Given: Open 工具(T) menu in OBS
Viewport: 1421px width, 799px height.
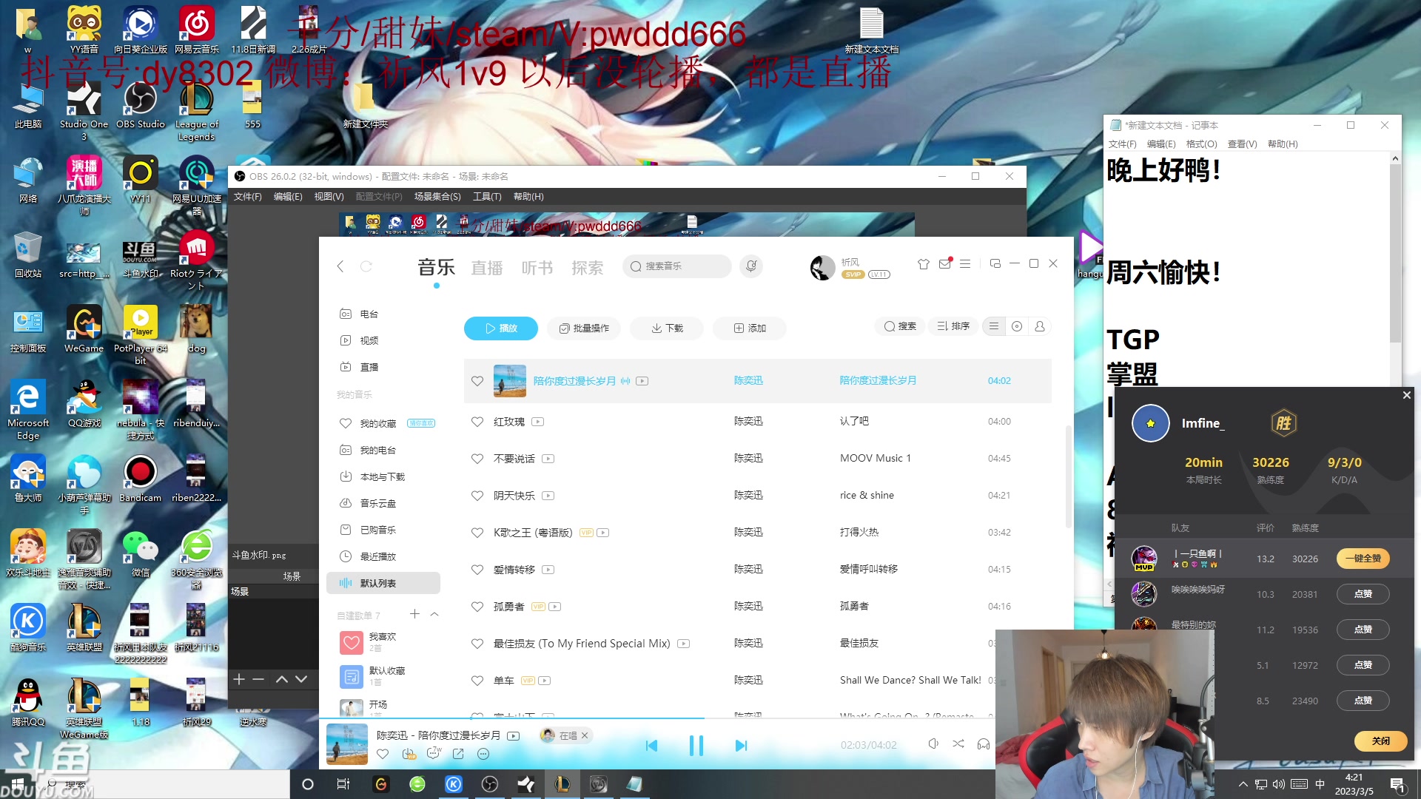Looking at the screenshot, I should [x=487, y=197].
